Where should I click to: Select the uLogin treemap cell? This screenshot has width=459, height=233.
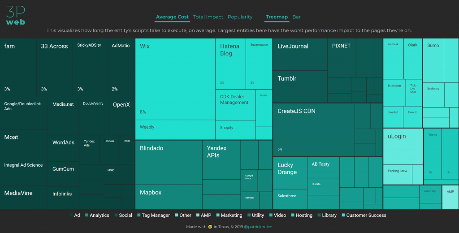(403, 147)
